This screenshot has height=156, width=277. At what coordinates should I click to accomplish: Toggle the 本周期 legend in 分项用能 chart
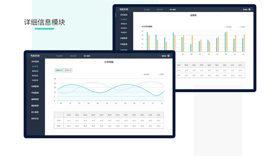(x=146, y=74)
